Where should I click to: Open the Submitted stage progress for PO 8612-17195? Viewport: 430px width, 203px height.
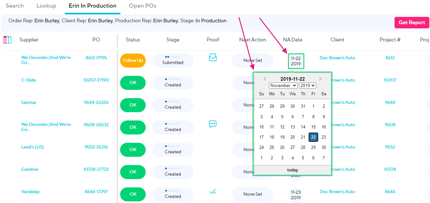click(x=173, y=61)
